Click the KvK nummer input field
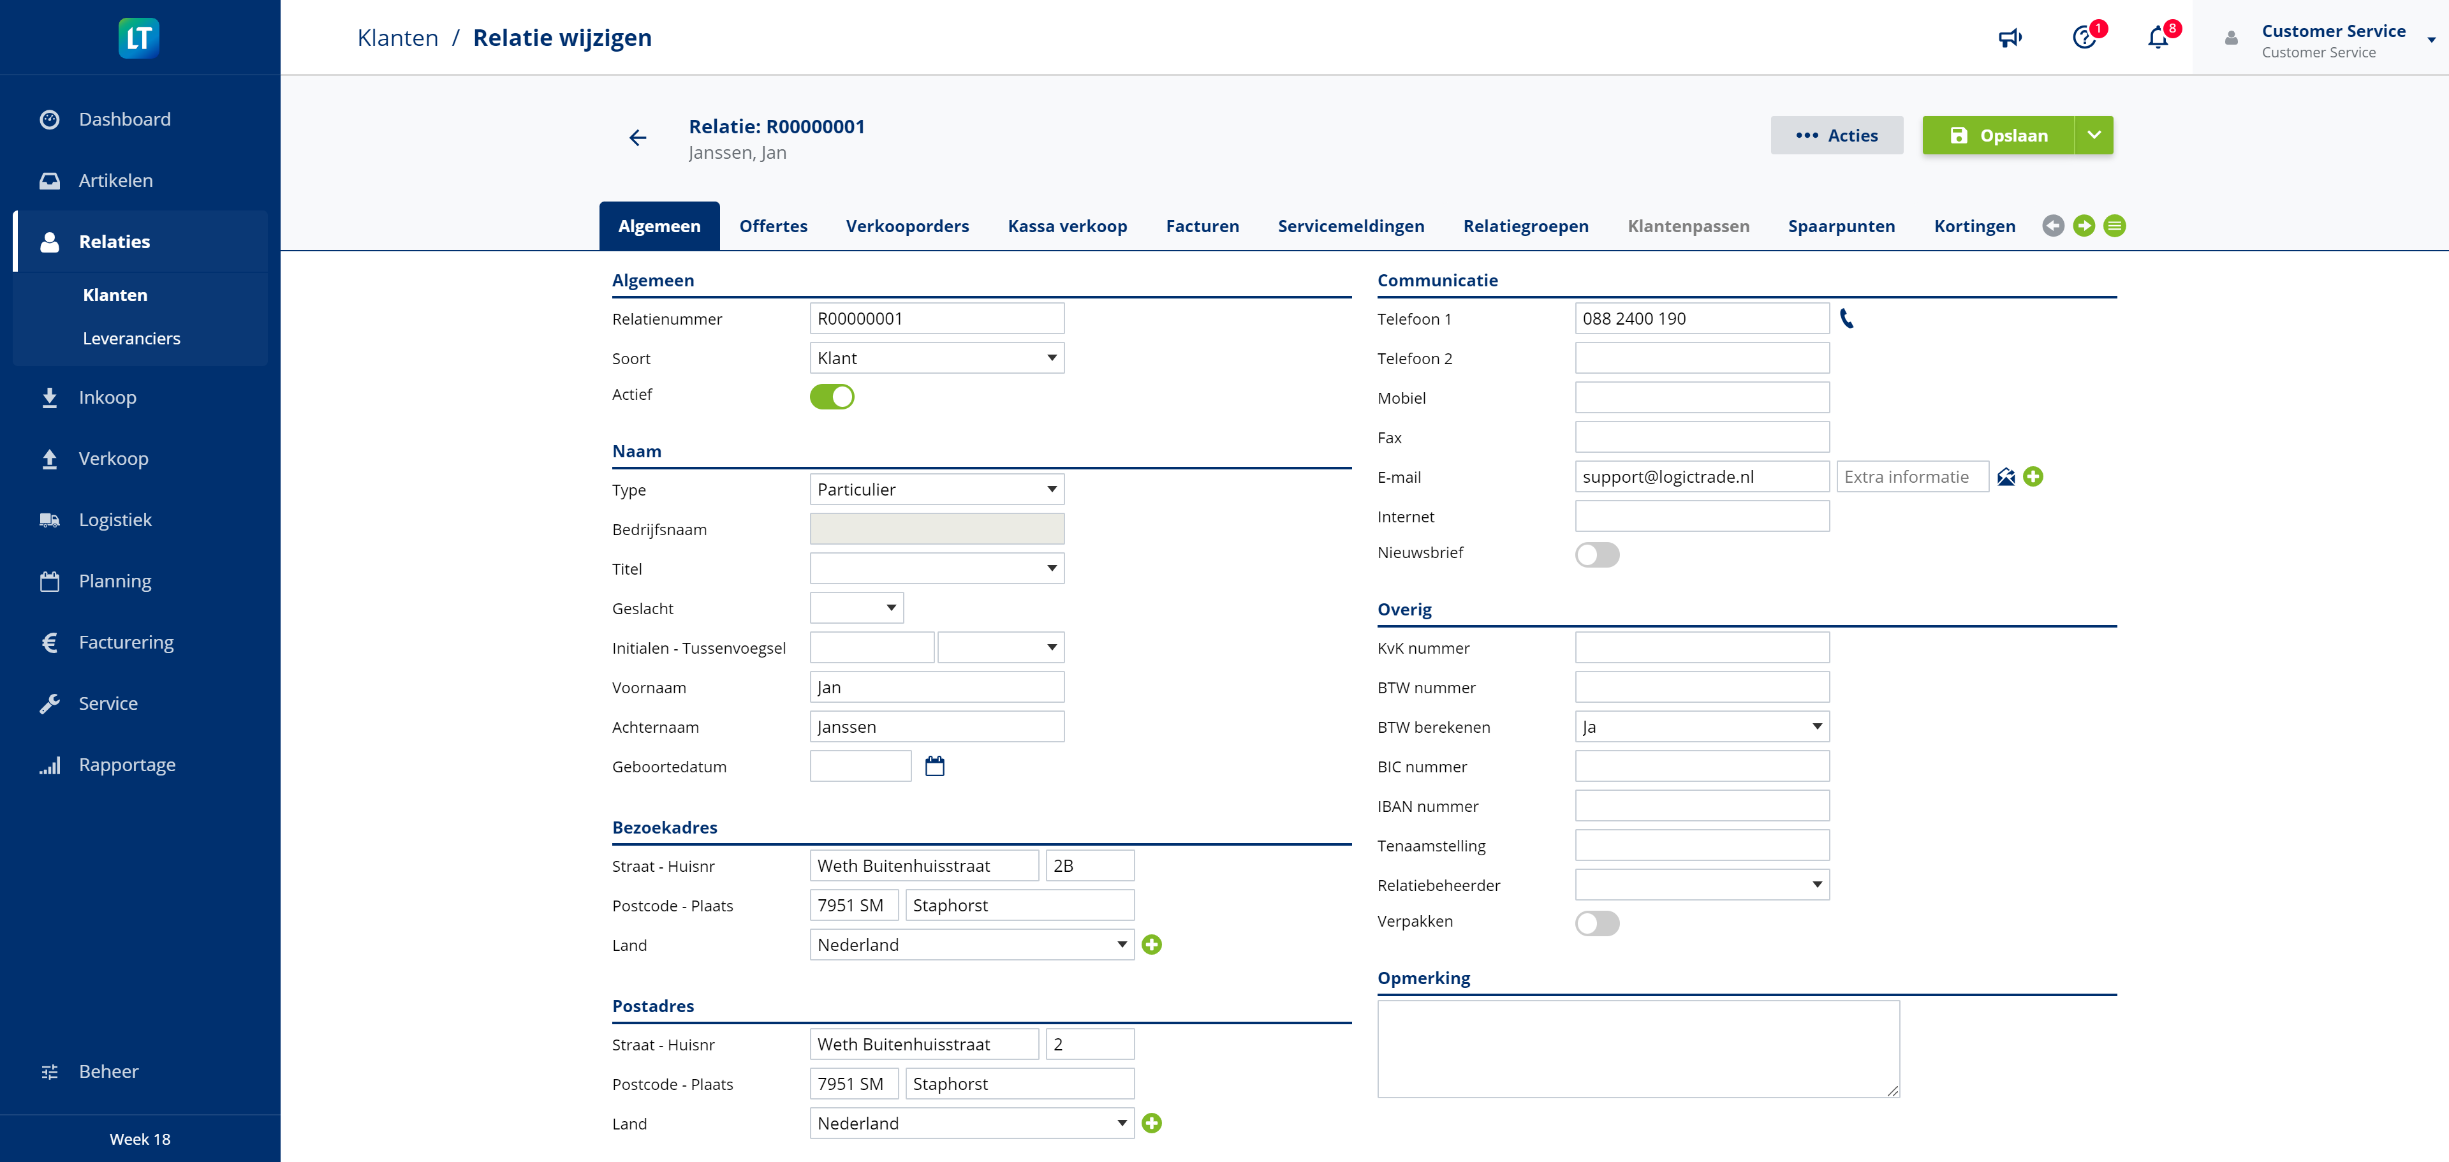This screenshot has height=1162, width=2449. (1702, 649)
